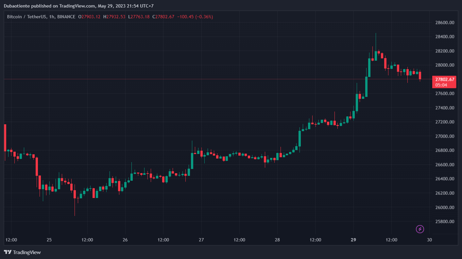Click the Open value O27903.12

tap(89, 17)
